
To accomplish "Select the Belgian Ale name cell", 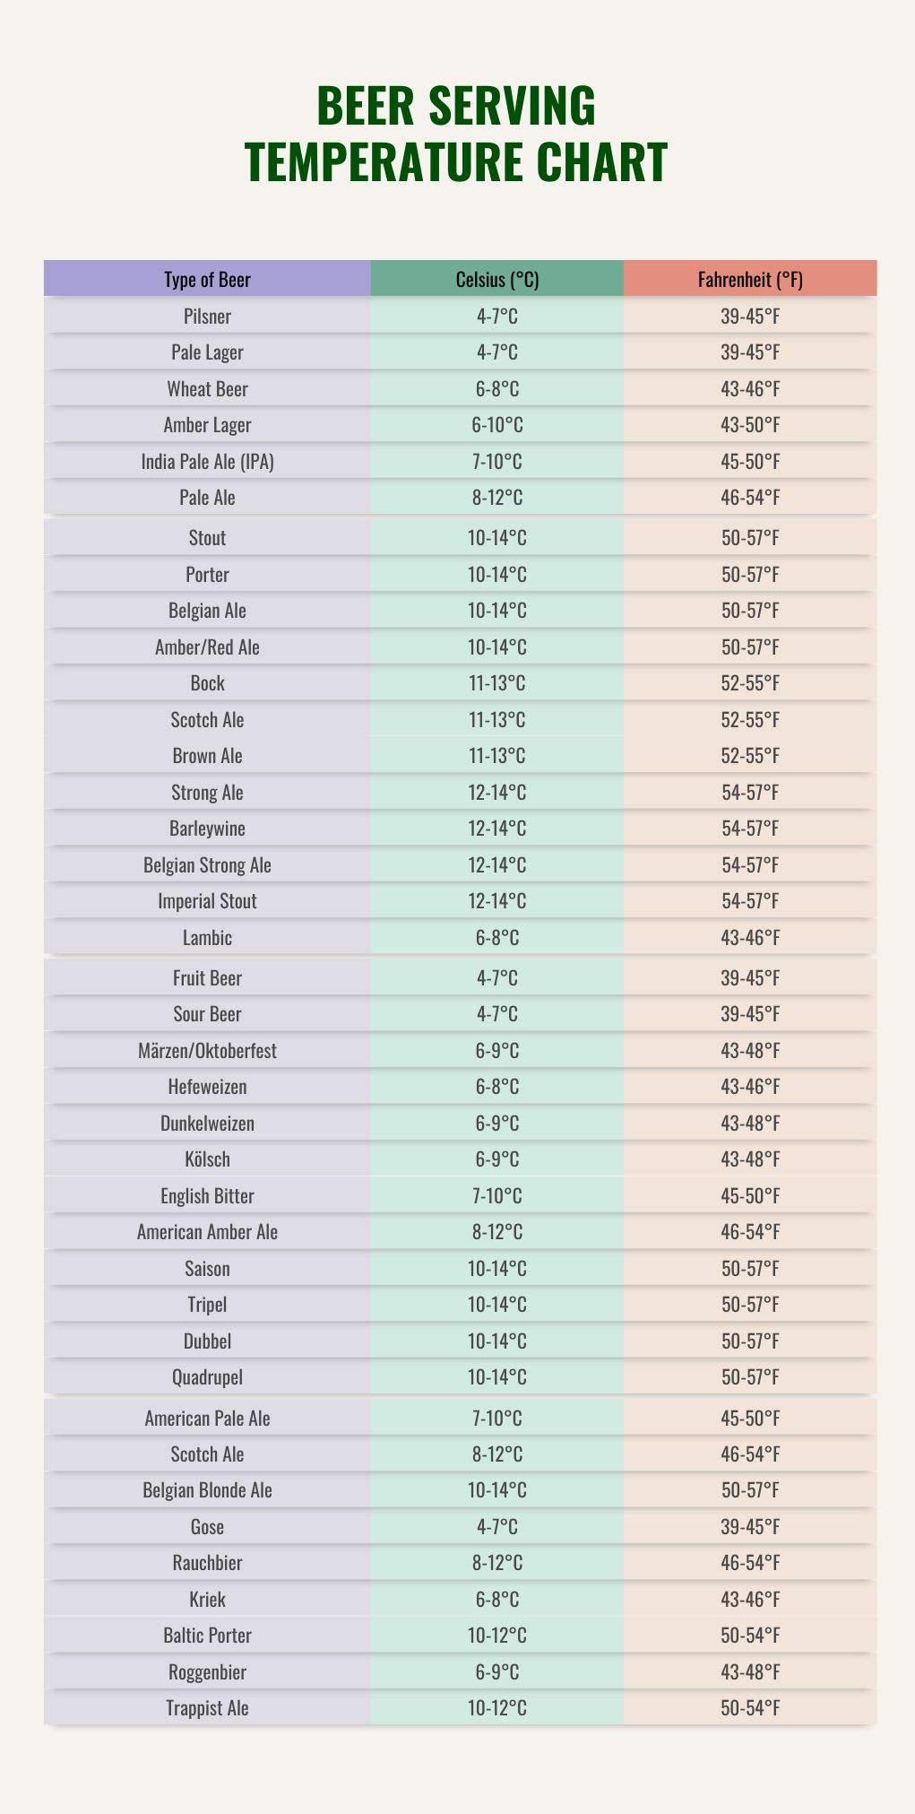I will (x=207, y=611).
